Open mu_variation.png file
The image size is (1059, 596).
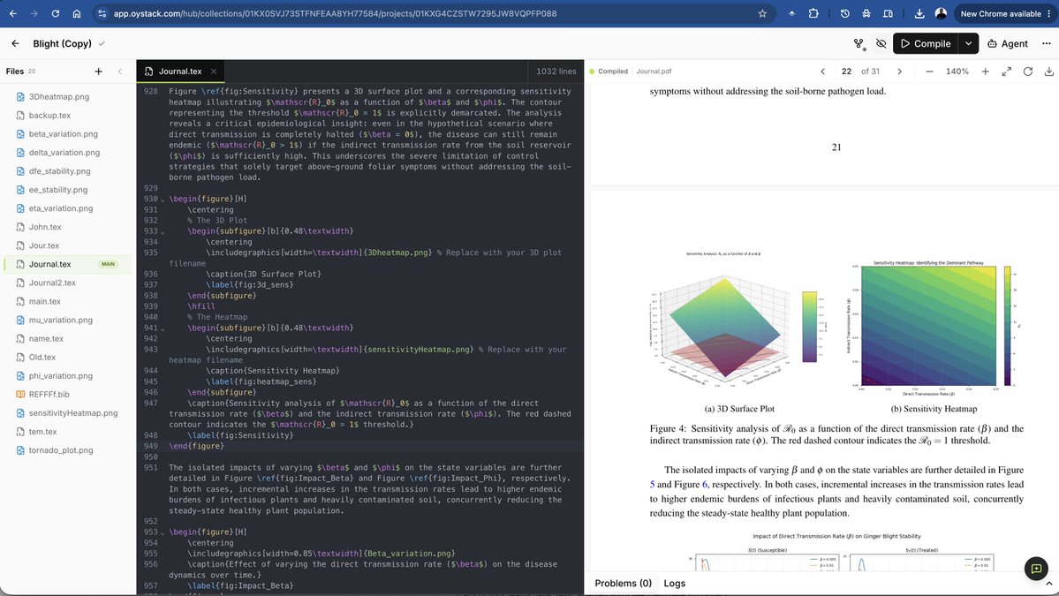click(x=60, y=320)
